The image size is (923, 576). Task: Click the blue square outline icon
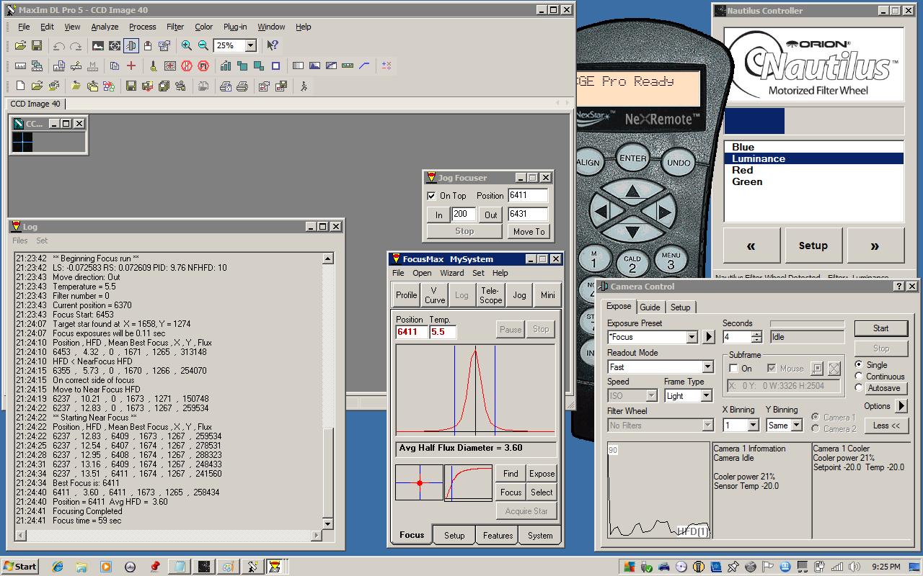pos(275,66)
